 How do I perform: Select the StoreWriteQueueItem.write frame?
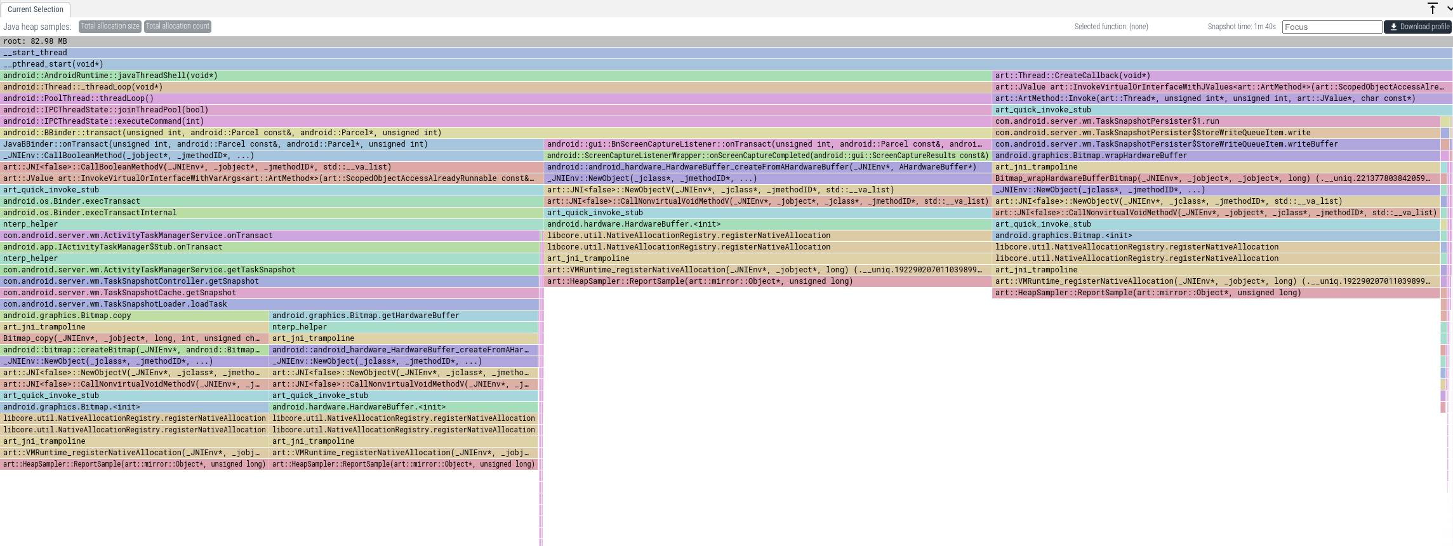[x=1216, y=133]
